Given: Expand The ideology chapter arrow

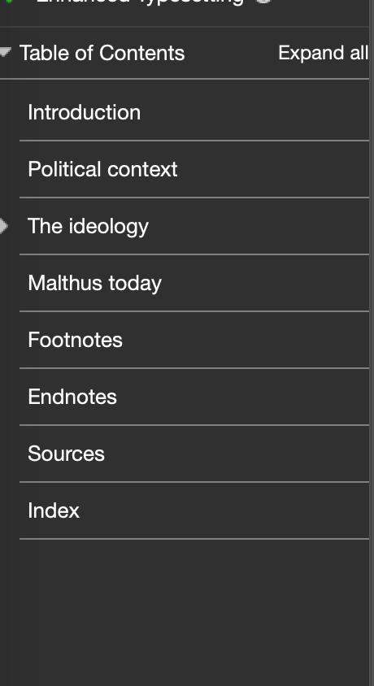Looking at the screenshot, I should tap(3, 226).
